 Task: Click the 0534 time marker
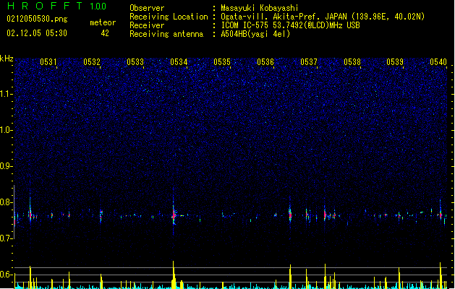coord(179,62)
